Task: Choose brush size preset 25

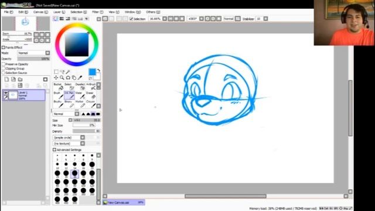Action: (x=57, y=173)
